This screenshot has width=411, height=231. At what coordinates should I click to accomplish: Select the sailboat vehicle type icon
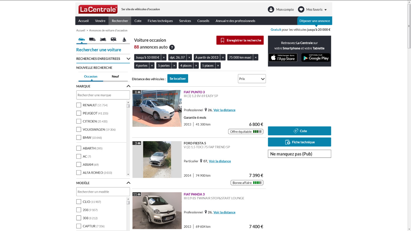(124, 39)
